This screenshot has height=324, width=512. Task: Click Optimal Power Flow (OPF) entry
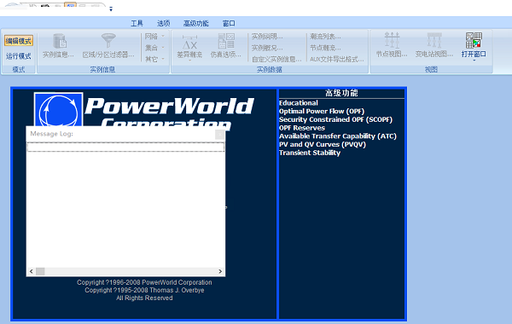pos(322,111)
